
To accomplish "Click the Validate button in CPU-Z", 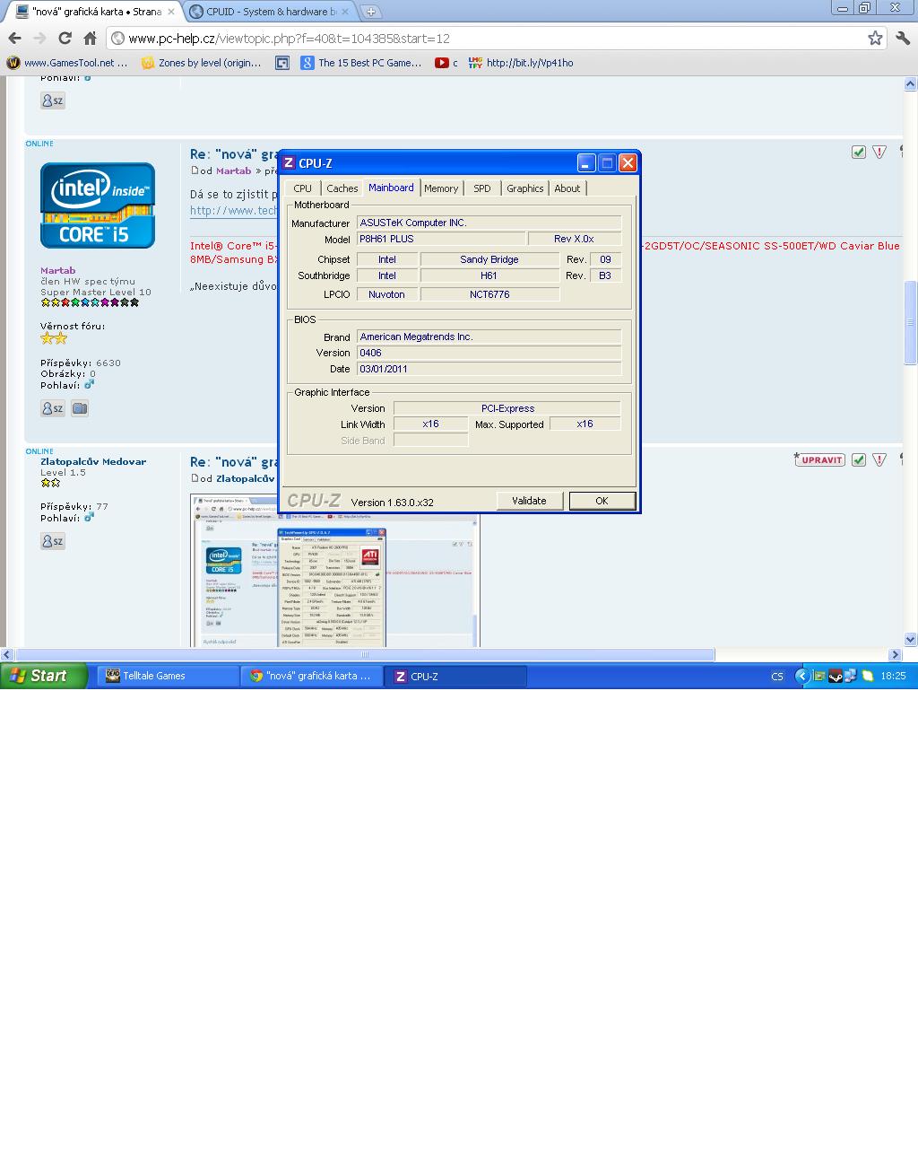I will tap(529, 501).
